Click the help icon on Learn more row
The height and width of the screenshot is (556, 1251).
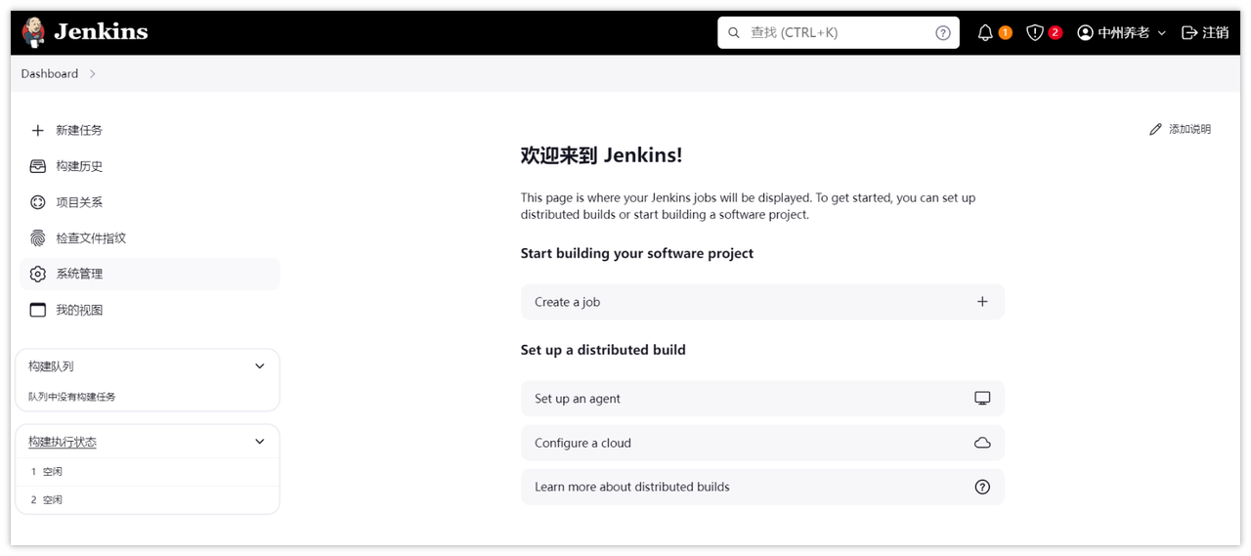982,487
